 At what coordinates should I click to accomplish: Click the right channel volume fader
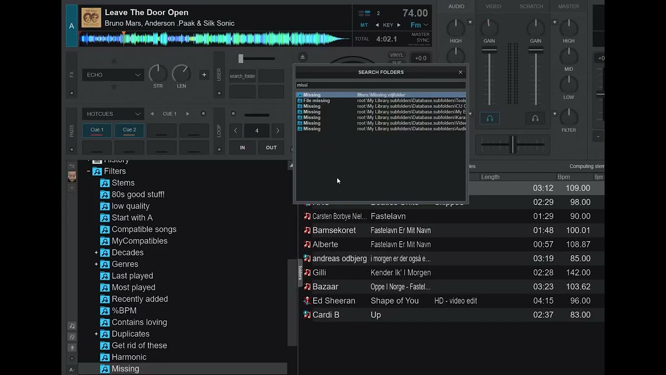(535, 50)
